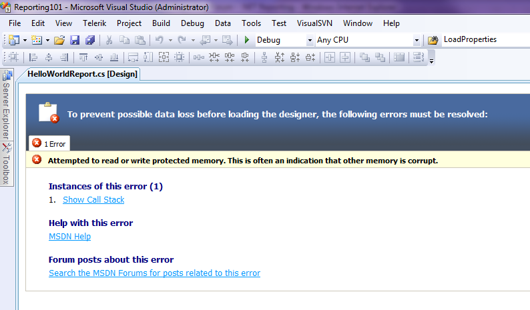Click Decrease Vertical Spacing icon
The height and width of the screenshot is (310, 530).
pos(295,57)
